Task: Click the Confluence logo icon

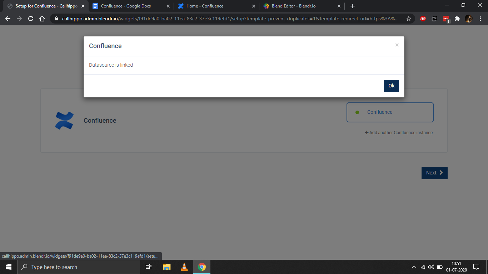Action: click(64, 121)
